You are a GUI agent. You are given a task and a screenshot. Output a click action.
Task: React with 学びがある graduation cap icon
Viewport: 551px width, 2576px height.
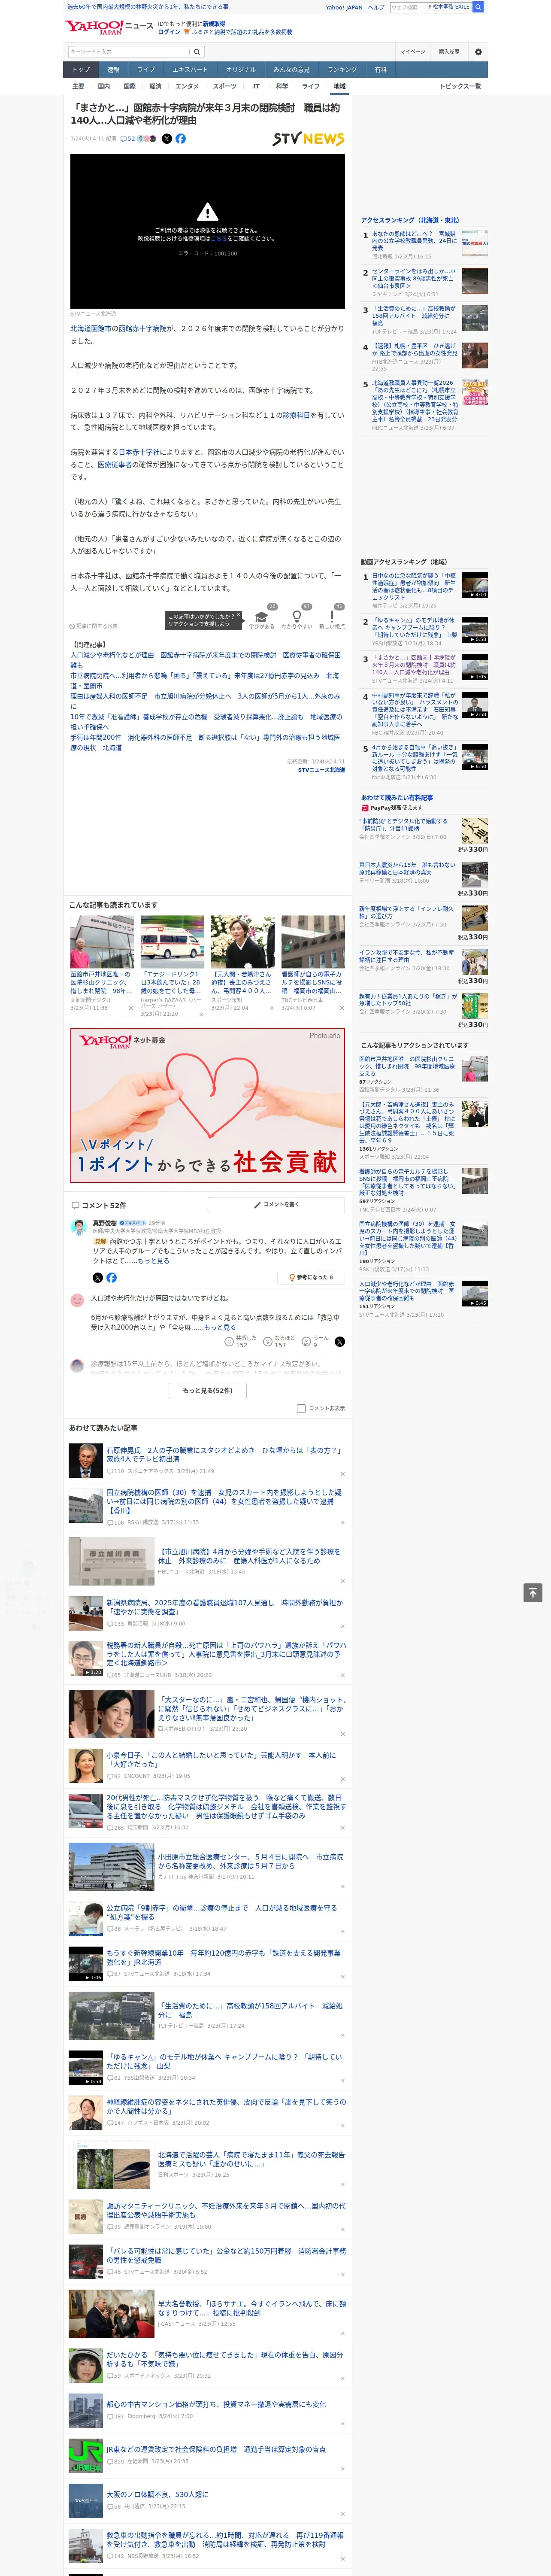262,616
